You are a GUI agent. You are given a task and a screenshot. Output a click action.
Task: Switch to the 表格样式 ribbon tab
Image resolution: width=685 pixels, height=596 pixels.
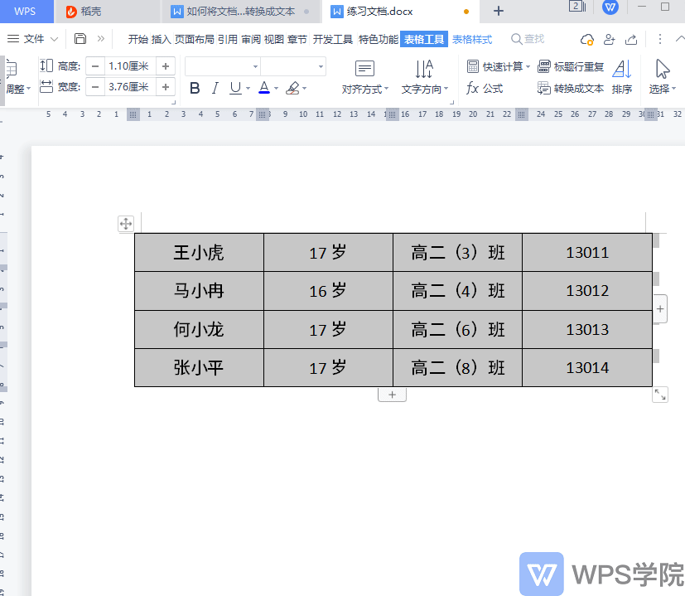[x=472, y=39]
